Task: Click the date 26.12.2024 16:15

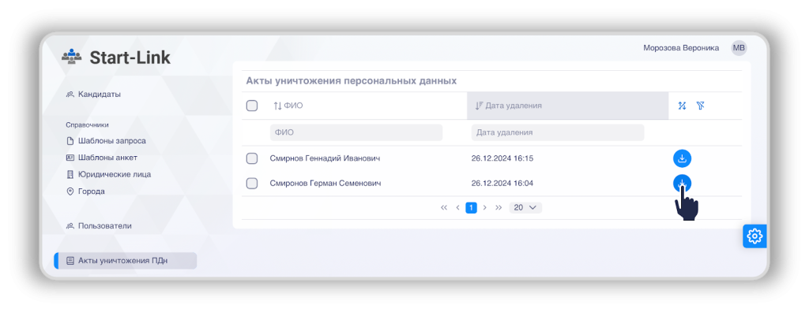Action: (x=502, y=158)
